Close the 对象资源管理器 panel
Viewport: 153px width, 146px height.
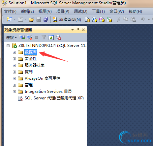click(x=83, y=30)
